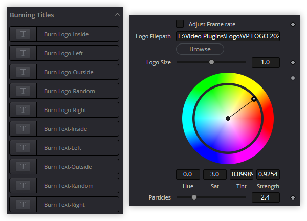Select the Burn Logo-Left title
307x221 pixels.
64,53
